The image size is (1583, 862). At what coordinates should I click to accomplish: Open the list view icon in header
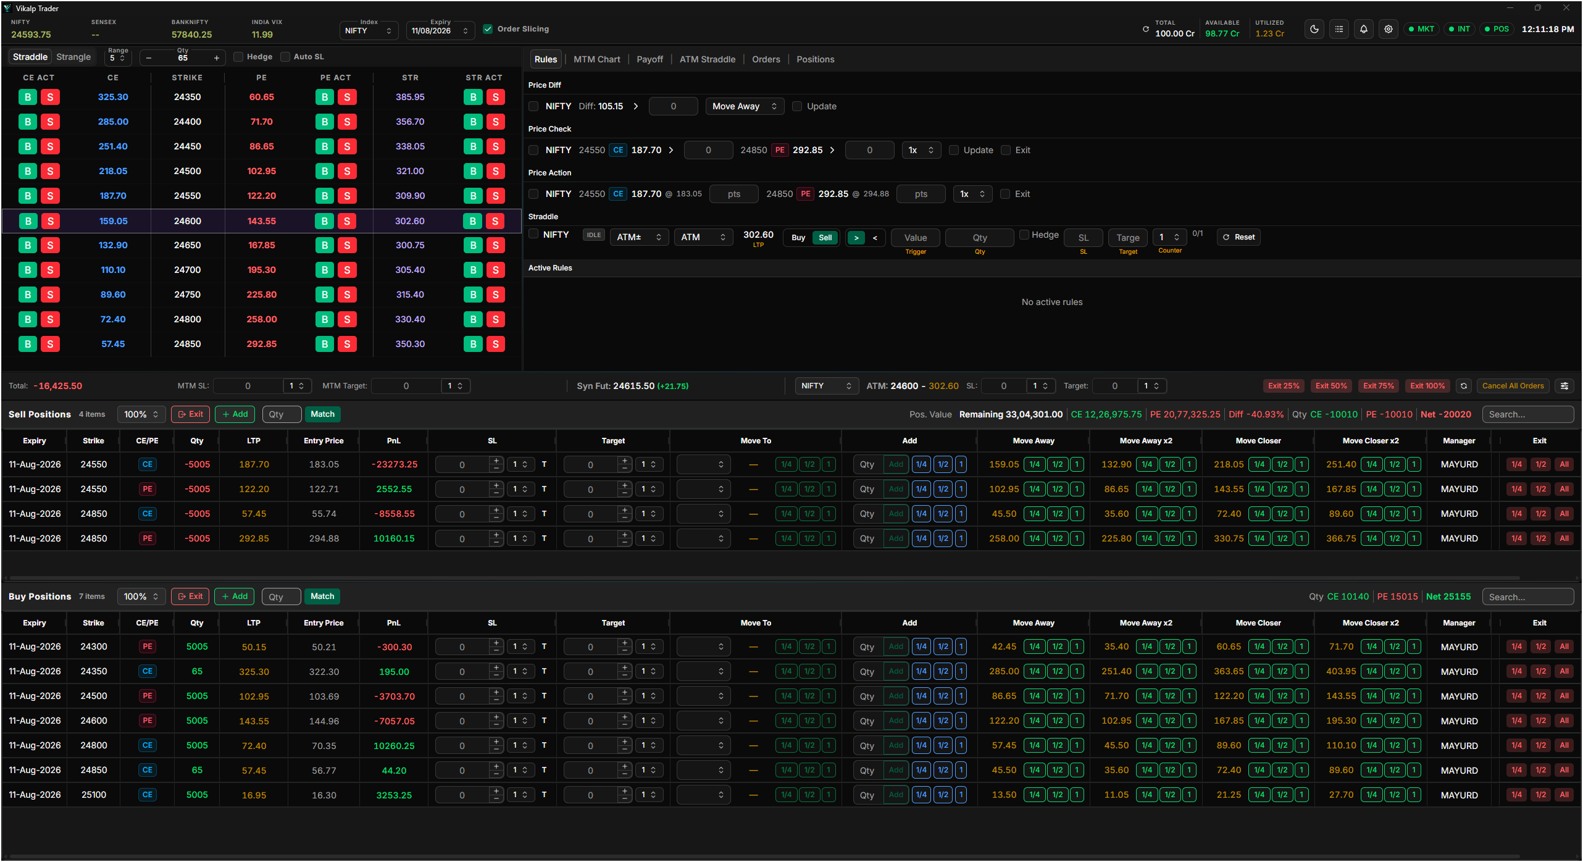pos(1339,29)
